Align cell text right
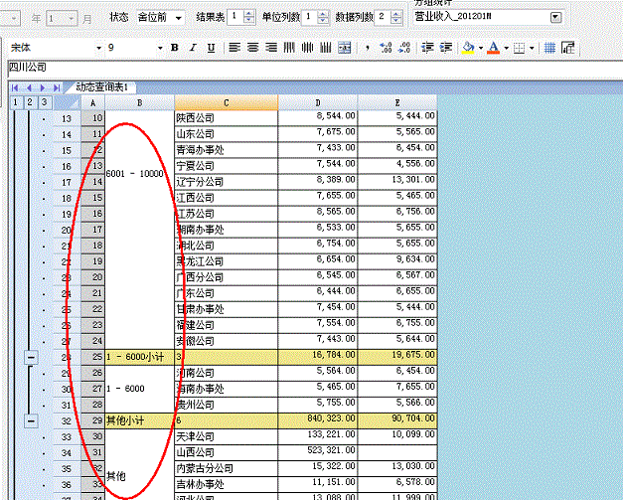 click(271, 48)
